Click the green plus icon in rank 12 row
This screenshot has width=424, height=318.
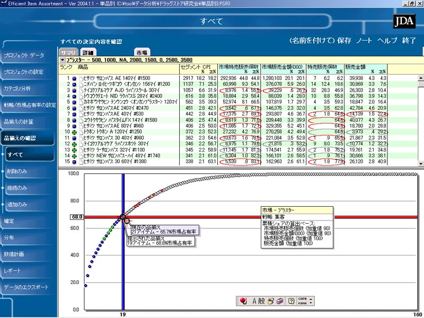coord(74,144)
